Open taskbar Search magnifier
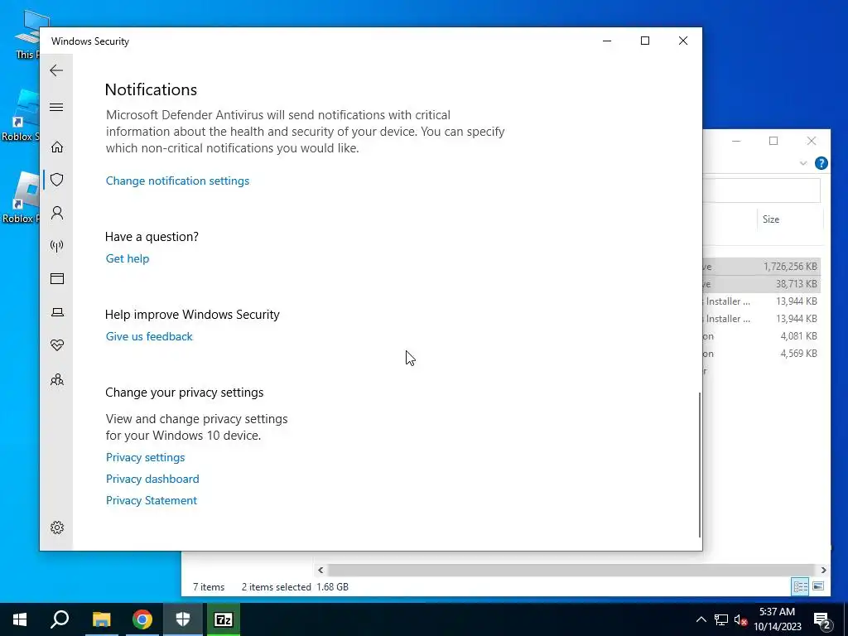 (60, 619)
